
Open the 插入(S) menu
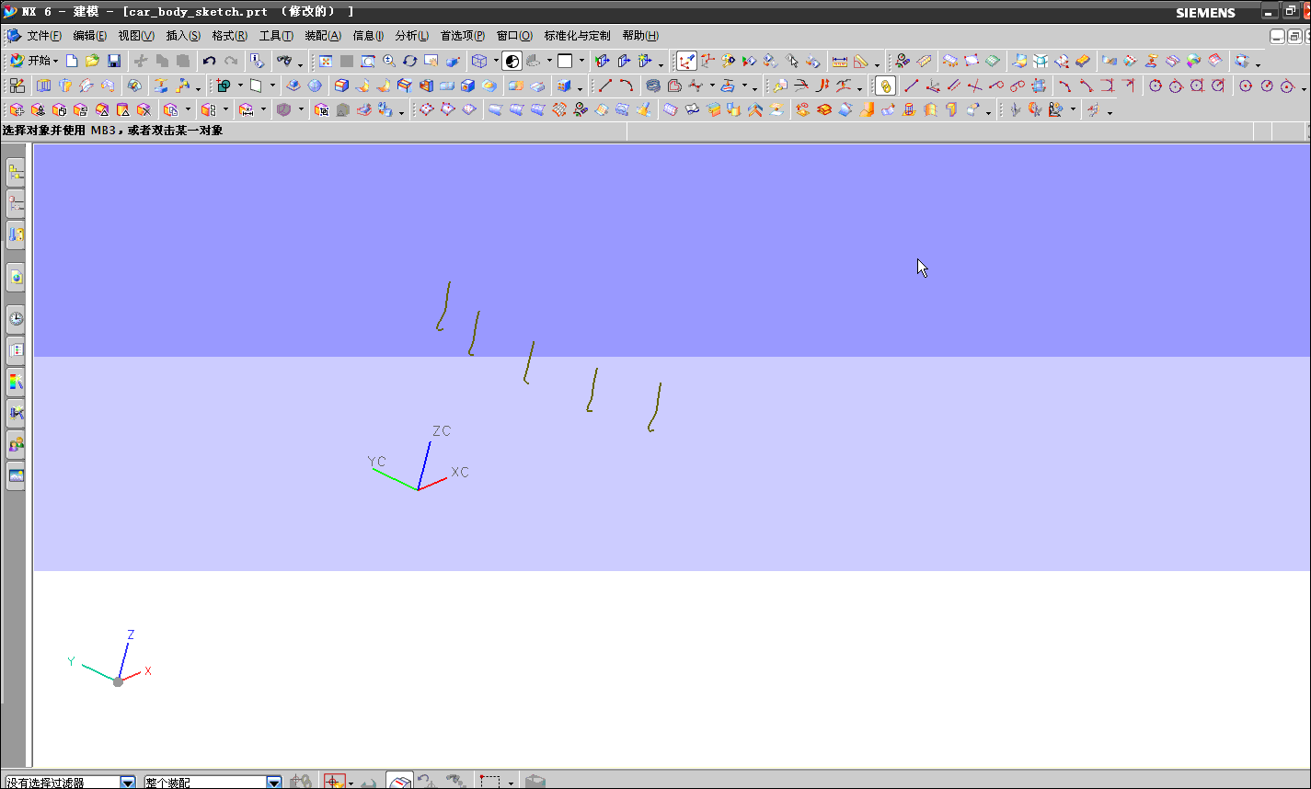183,36
